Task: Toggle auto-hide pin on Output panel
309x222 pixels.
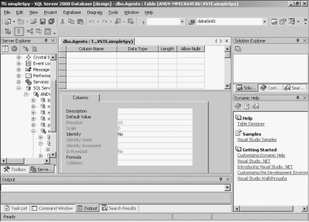Action: point(221,179)
